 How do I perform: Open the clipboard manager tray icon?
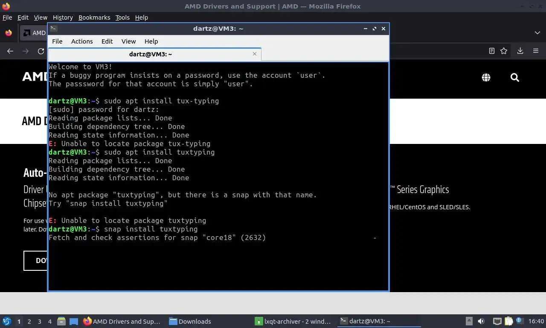pyautogui.click(x=508, y=321)
